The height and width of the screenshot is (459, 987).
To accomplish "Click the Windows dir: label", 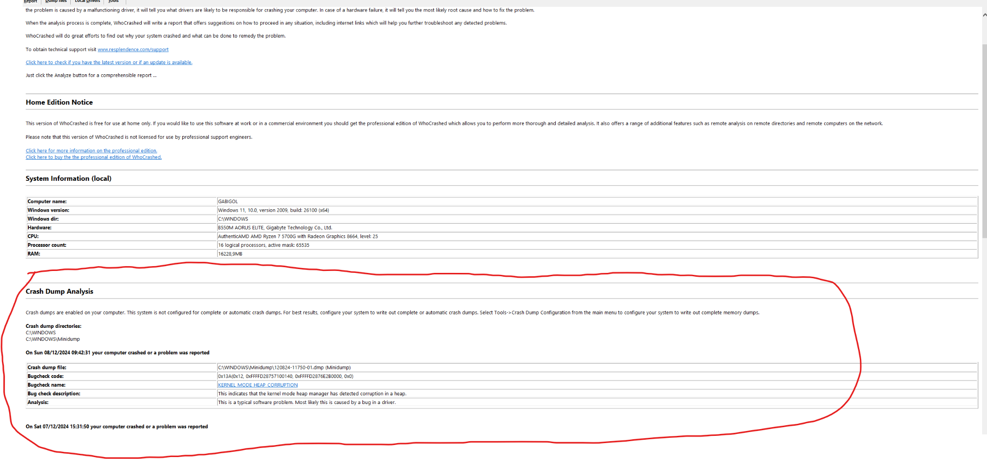I will (x=43, y=219).
